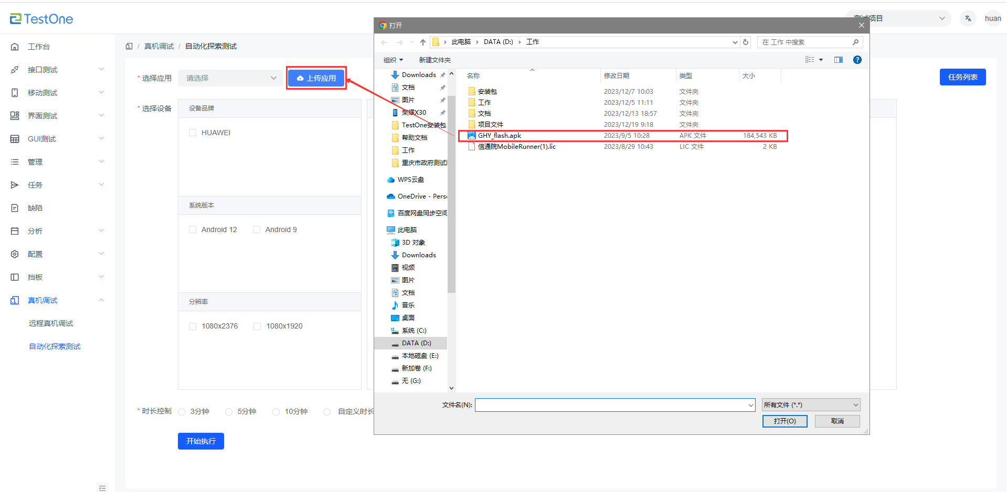
Task: Click the language translate icon in header
Action: (968, 19)
